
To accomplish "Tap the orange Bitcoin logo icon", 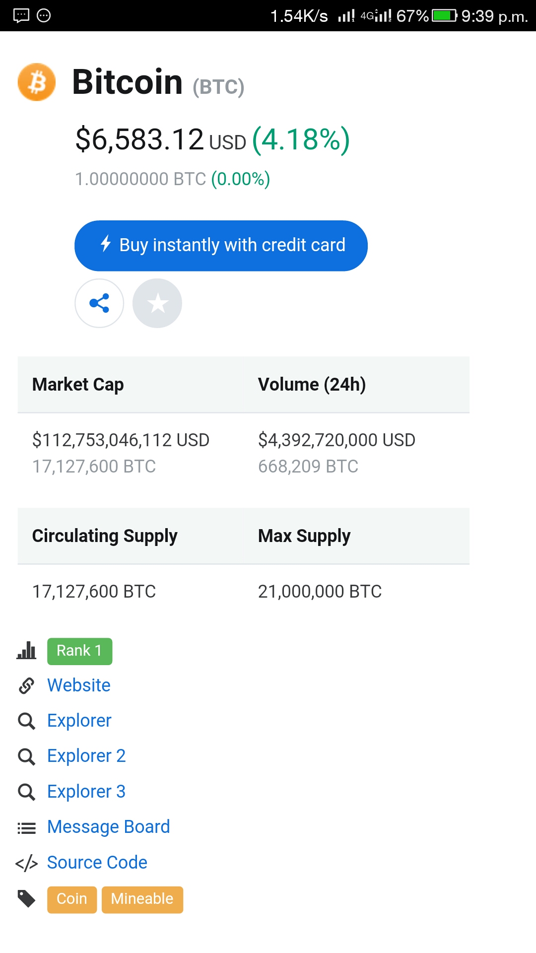I will coord(37,82).
